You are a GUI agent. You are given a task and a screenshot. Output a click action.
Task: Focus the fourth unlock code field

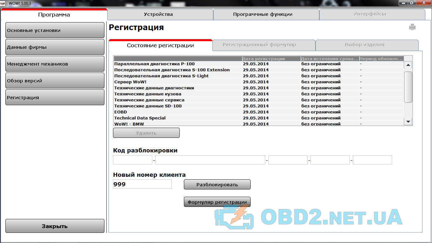point(330,160)
